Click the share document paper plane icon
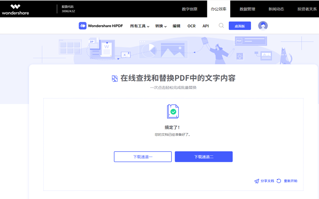 pyautogui.click(x=257, y=181)
